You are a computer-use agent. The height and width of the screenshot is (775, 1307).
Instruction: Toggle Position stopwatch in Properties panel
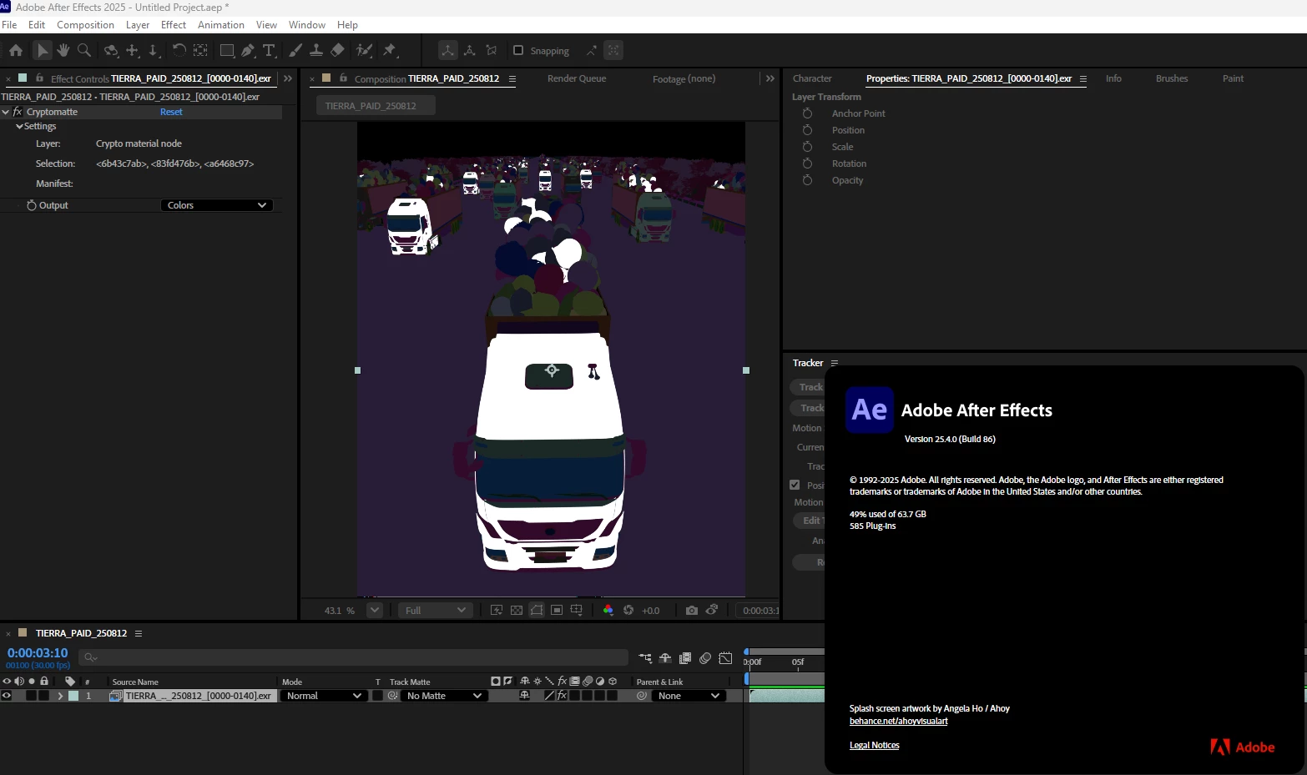(807, 130)
